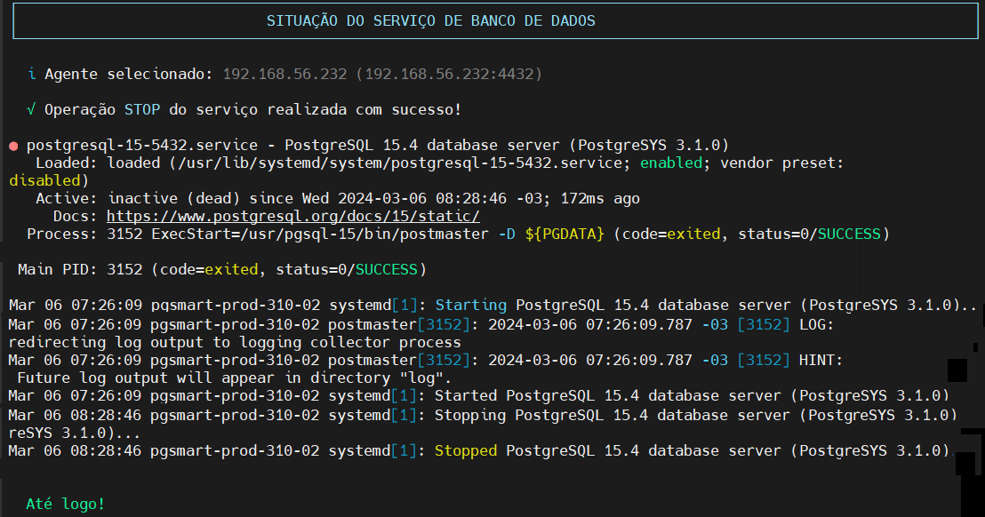Image resolution: width=985 pixels, height=517 pixels.
Task: Click the 'Até logo!' farewell message
Action: (65, 505)
